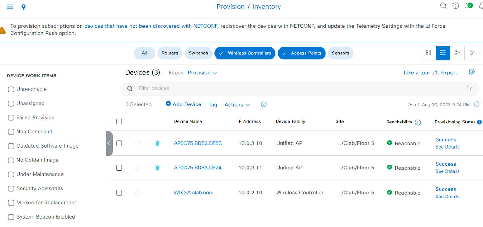The width and height of the screenshot is (483, 227).
Task: Check the System Beacon Enabled filter
Action: point(11,217)
